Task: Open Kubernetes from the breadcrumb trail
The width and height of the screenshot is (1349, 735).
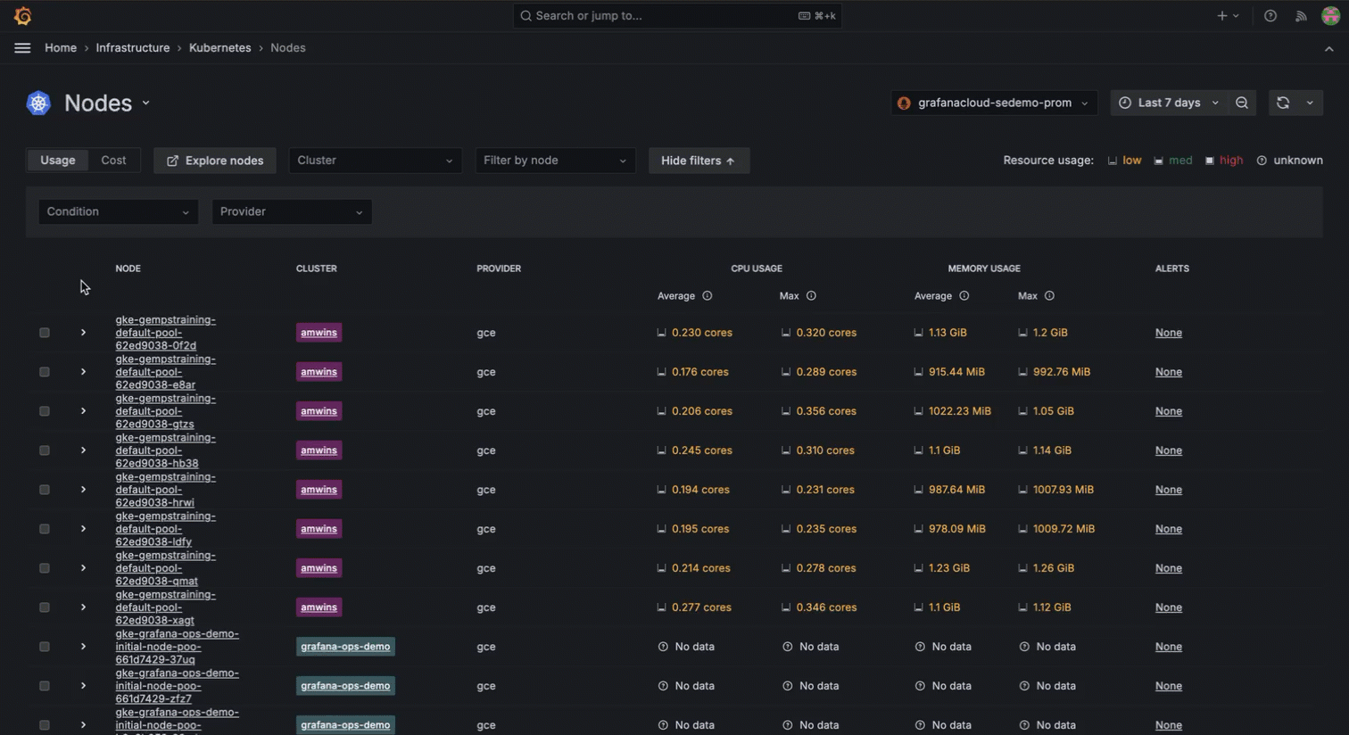Action: [219, 47]
